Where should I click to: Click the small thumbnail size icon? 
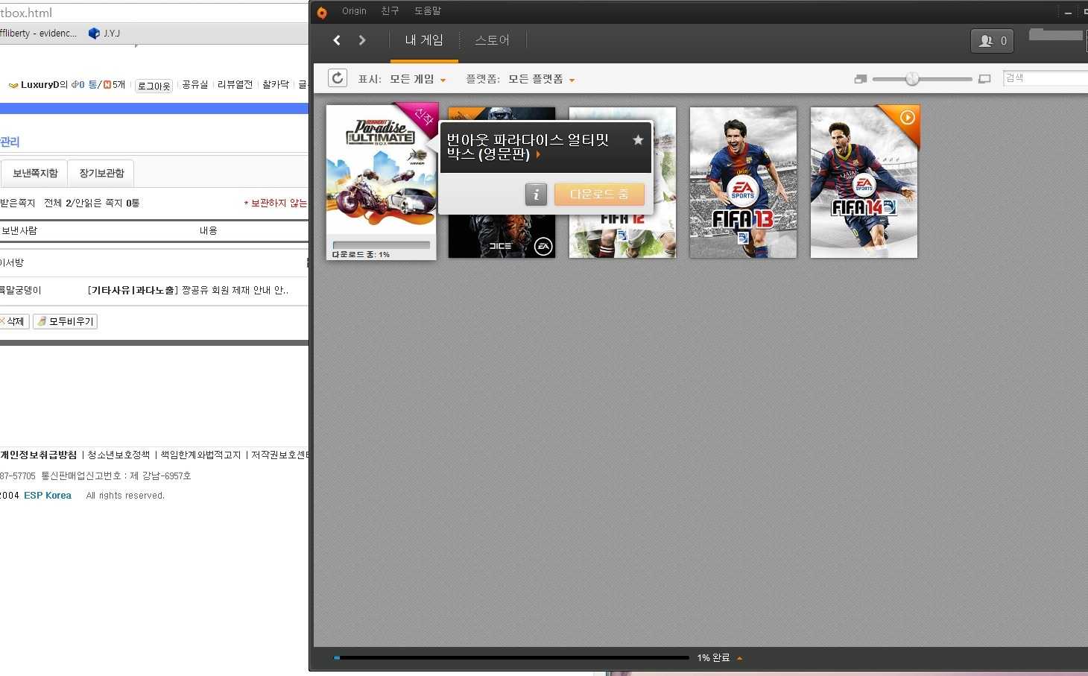[x=861, y=79]
